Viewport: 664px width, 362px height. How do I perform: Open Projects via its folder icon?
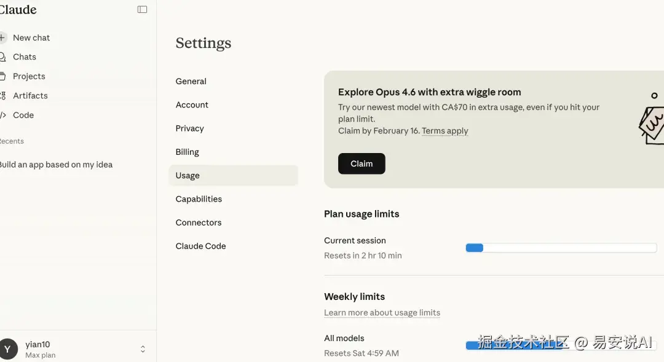click(2, 76)
